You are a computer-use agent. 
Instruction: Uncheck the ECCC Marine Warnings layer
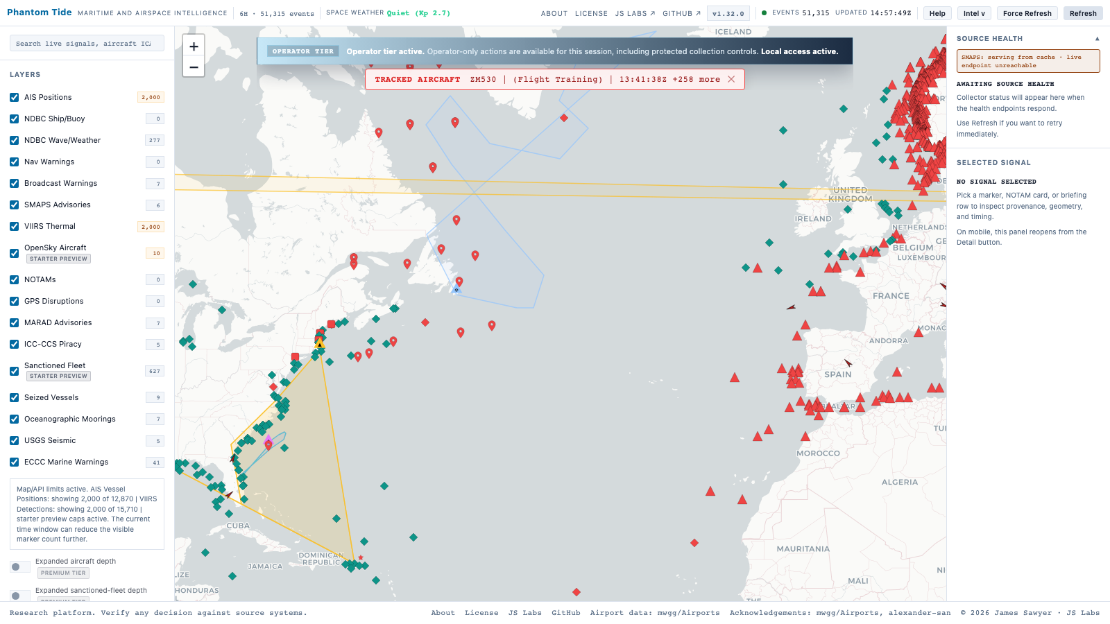tap(15, 462)
